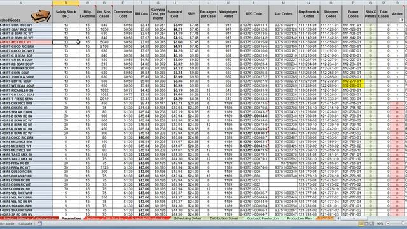Click the RM Cost header cell
407x229 pixels.
(x=141, y=14)
